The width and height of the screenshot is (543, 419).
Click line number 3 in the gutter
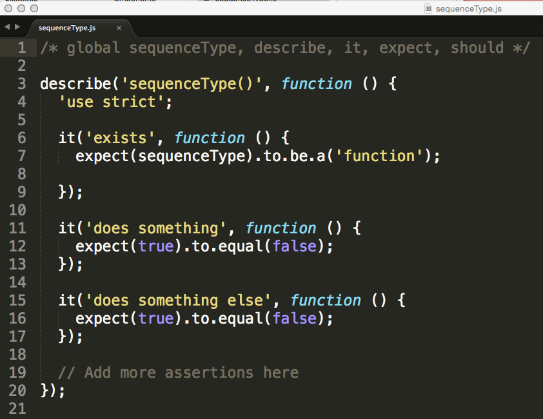click(x=21, y=84)
